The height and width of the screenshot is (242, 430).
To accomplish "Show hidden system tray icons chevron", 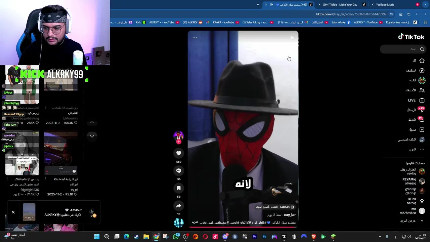I will 380,237.
